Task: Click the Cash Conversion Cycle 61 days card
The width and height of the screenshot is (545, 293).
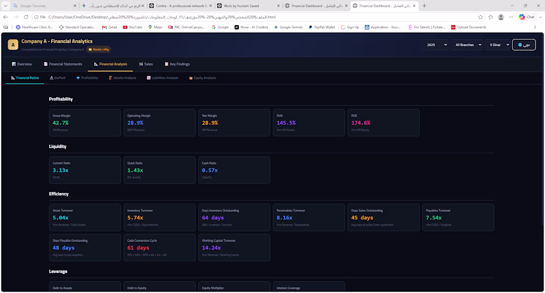Action: 160,247
